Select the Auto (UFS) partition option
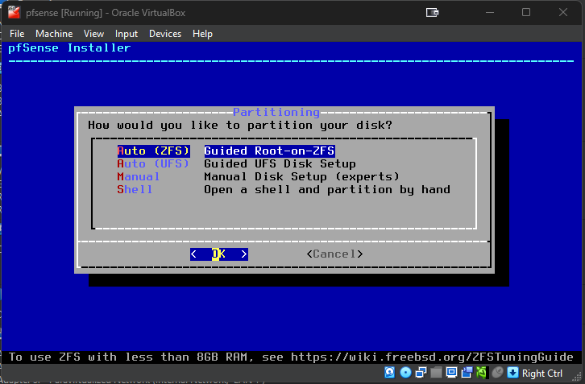585x384 pixels. [x=153, y=163]
